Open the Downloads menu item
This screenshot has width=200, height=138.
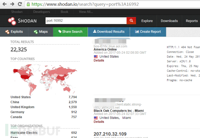[x=169, y=21]
